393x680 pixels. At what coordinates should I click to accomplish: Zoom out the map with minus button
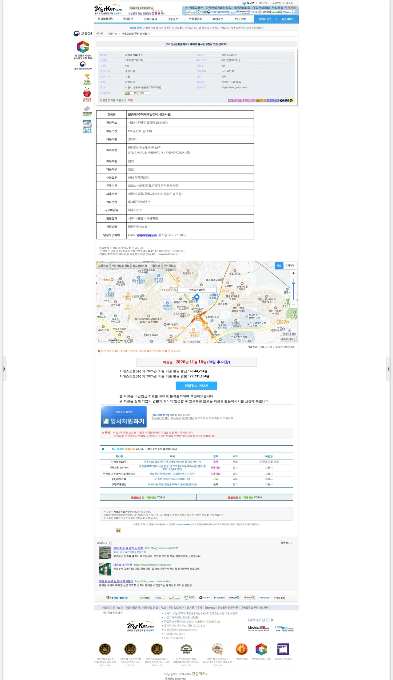[x=293, y=305]
